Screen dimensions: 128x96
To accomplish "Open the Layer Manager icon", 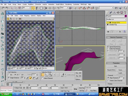I will pos(125,8).
